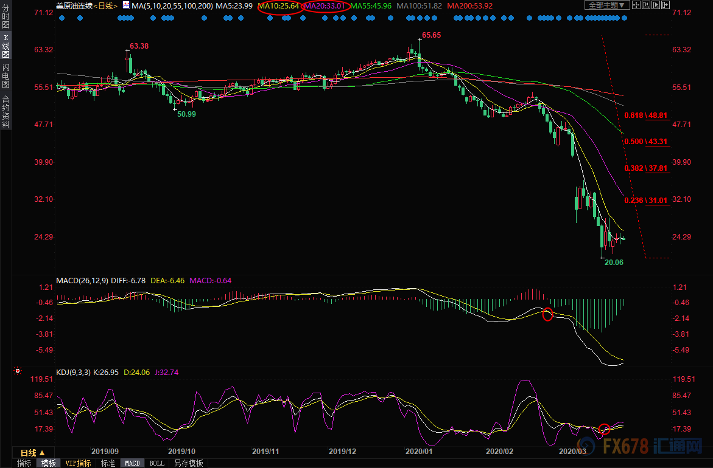Click the panel exit arrow icon
The image size is (713, 468).
[666, 5]
